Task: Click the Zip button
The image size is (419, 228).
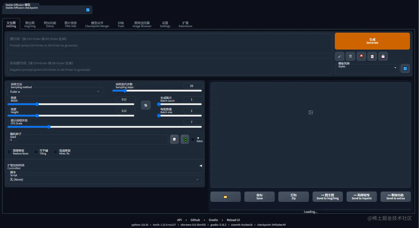Action: coord(293,197)
